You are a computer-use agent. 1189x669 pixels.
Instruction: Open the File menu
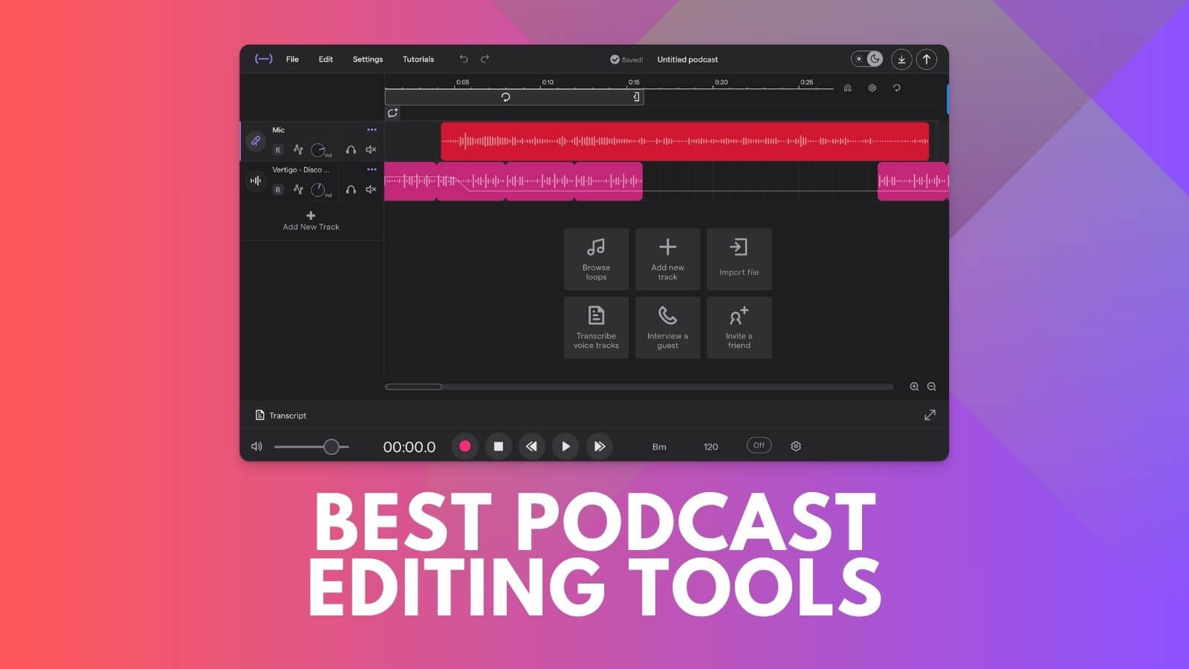[293, 59]
